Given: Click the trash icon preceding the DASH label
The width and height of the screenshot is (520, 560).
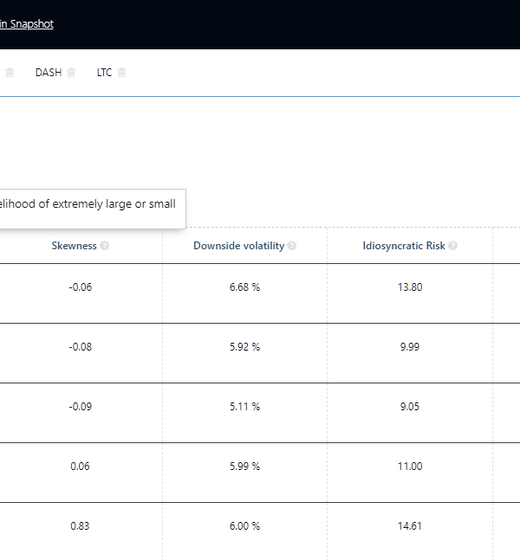Looking at the screenshot, I should (10, 73).
